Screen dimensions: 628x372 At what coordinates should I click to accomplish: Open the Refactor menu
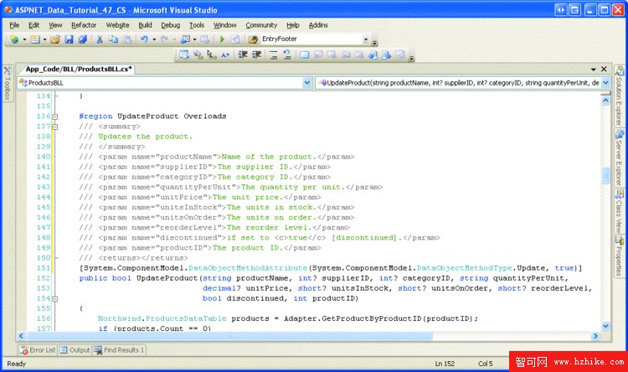84,25
